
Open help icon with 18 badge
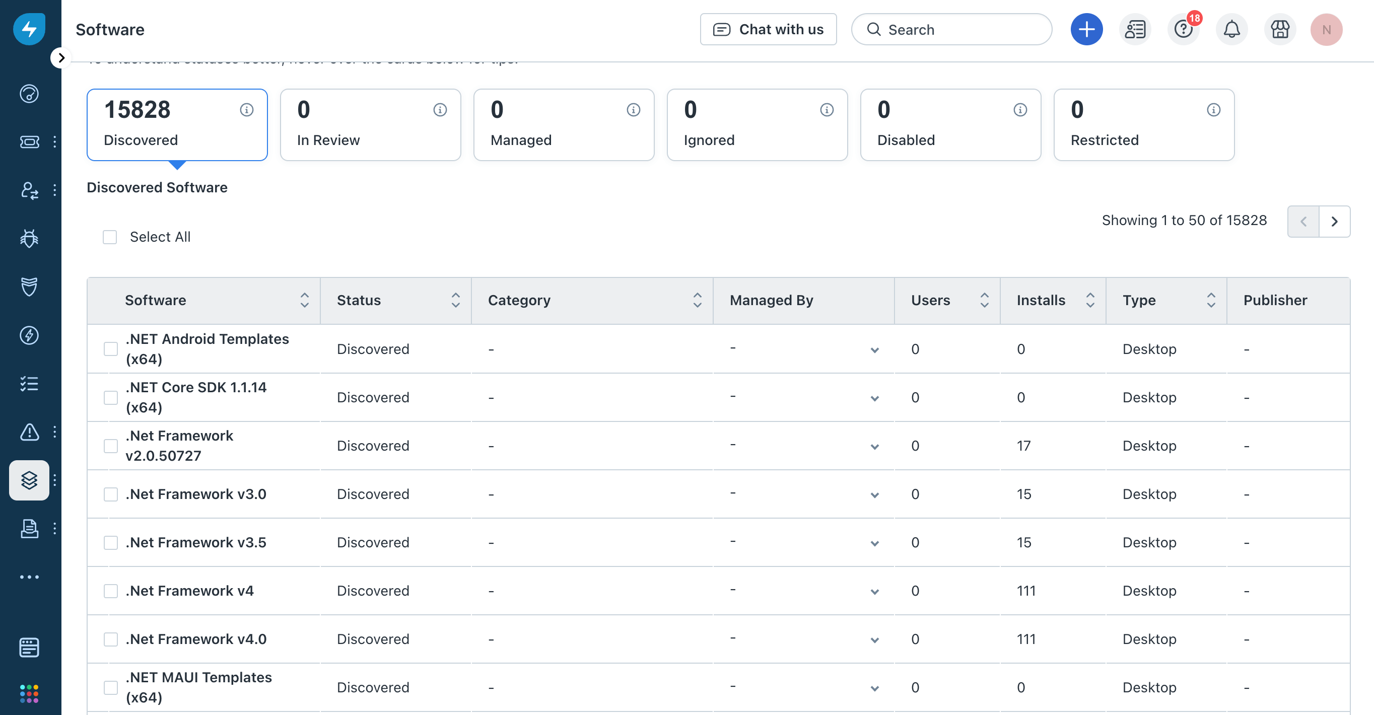point(1183,29)
